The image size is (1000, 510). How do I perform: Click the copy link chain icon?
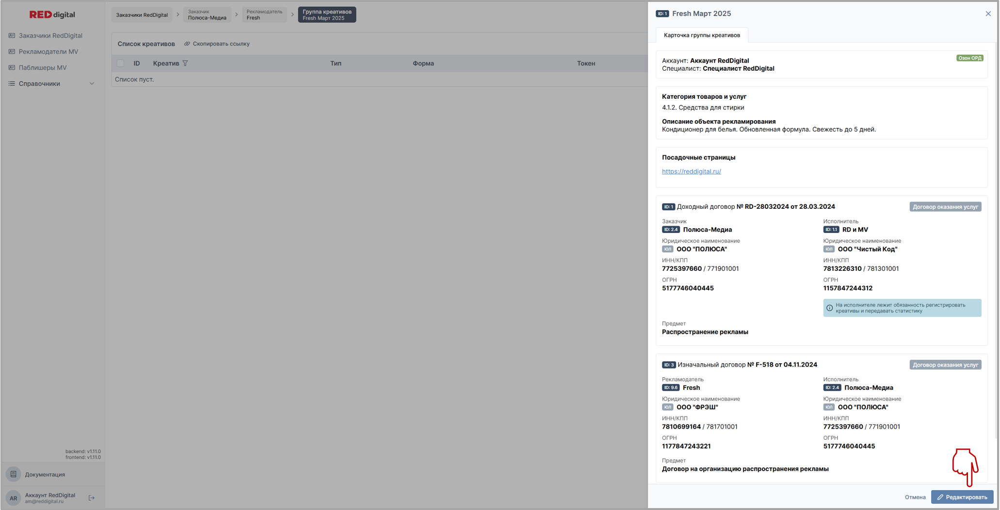pos(187,44)
